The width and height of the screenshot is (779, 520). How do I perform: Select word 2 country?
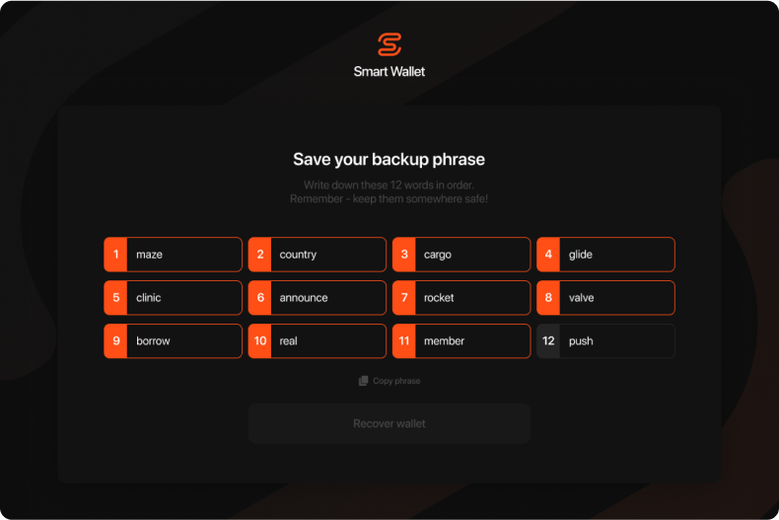(317, 255)
